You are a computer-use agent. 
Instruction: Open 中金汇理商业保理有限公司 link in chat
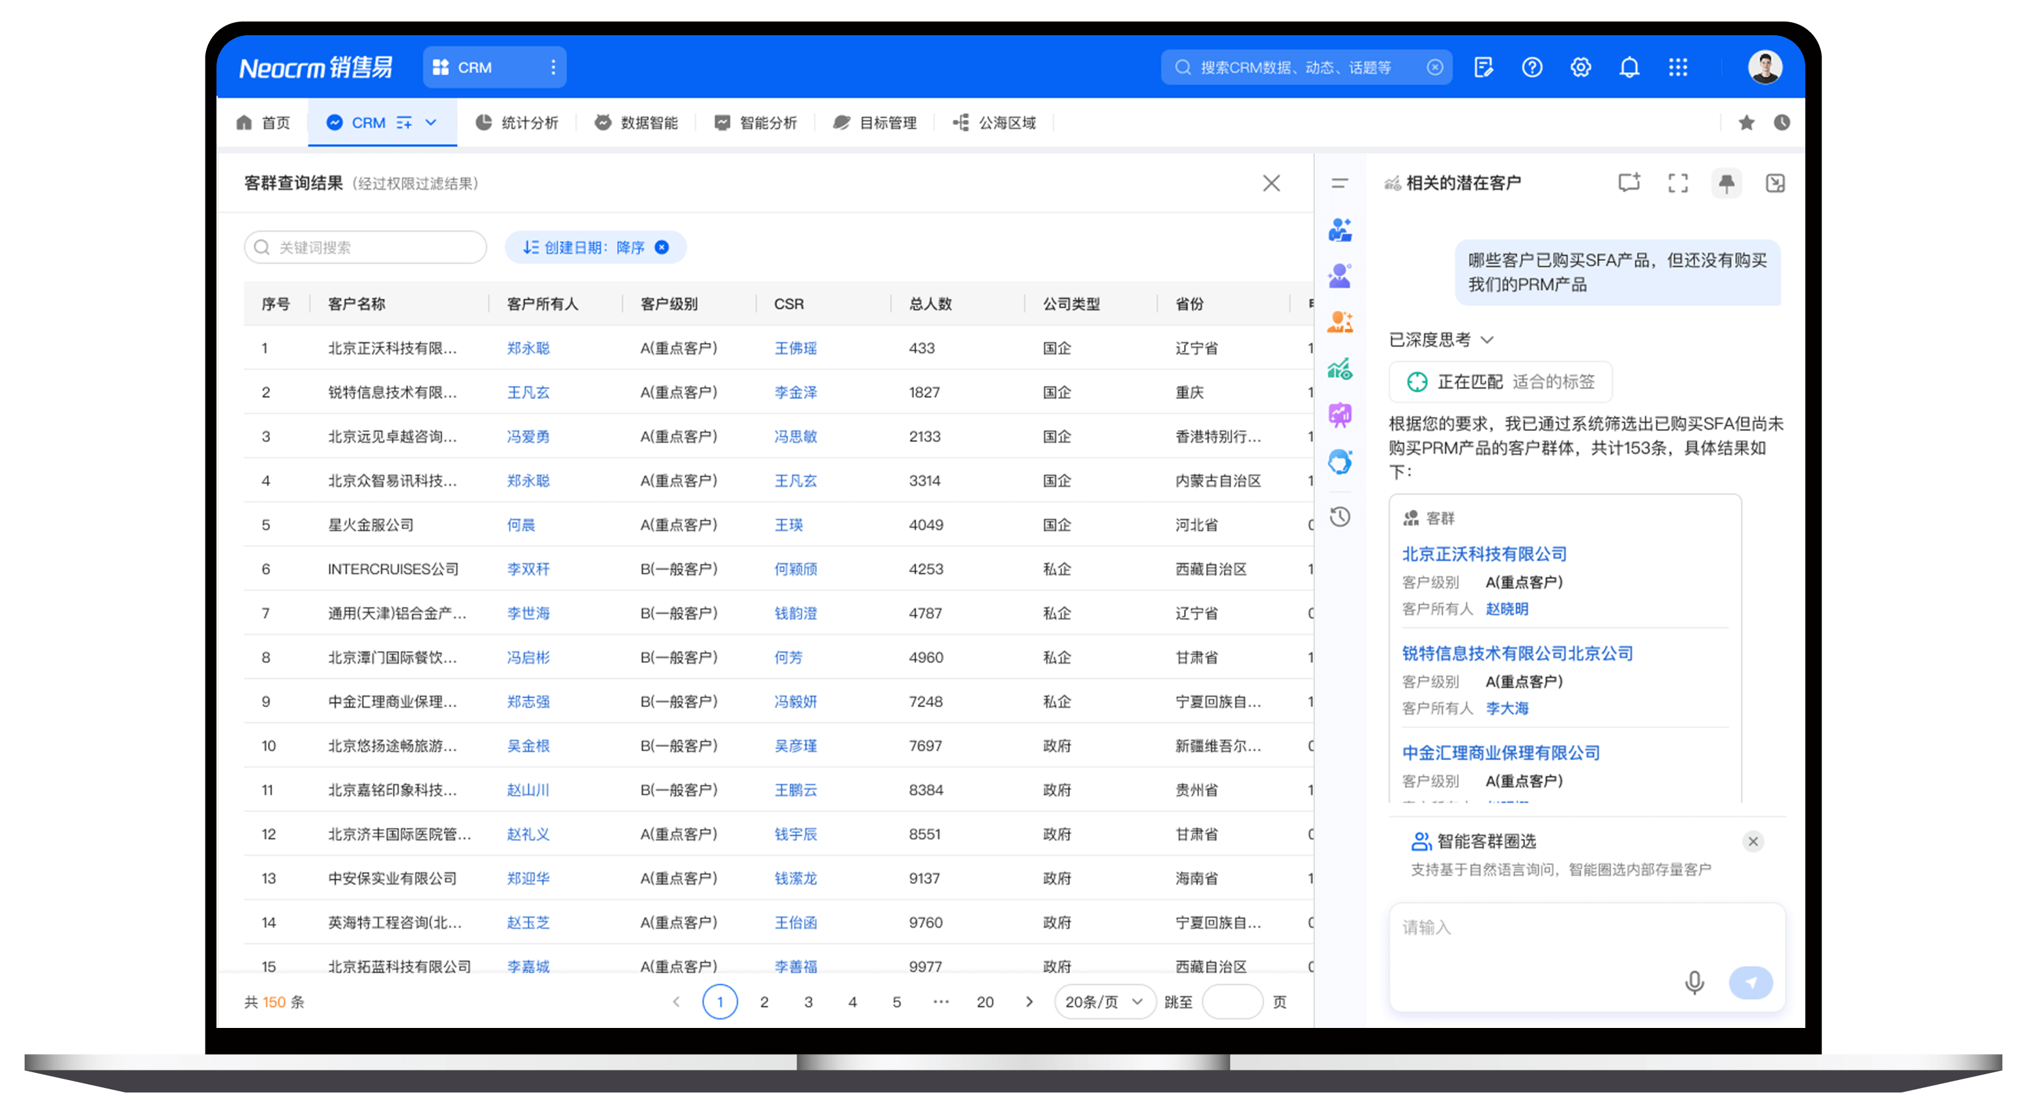[x=1501, y=753]
